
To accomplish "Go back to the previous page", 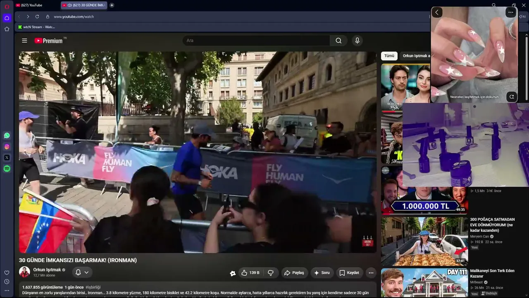I will pos(19,17).
